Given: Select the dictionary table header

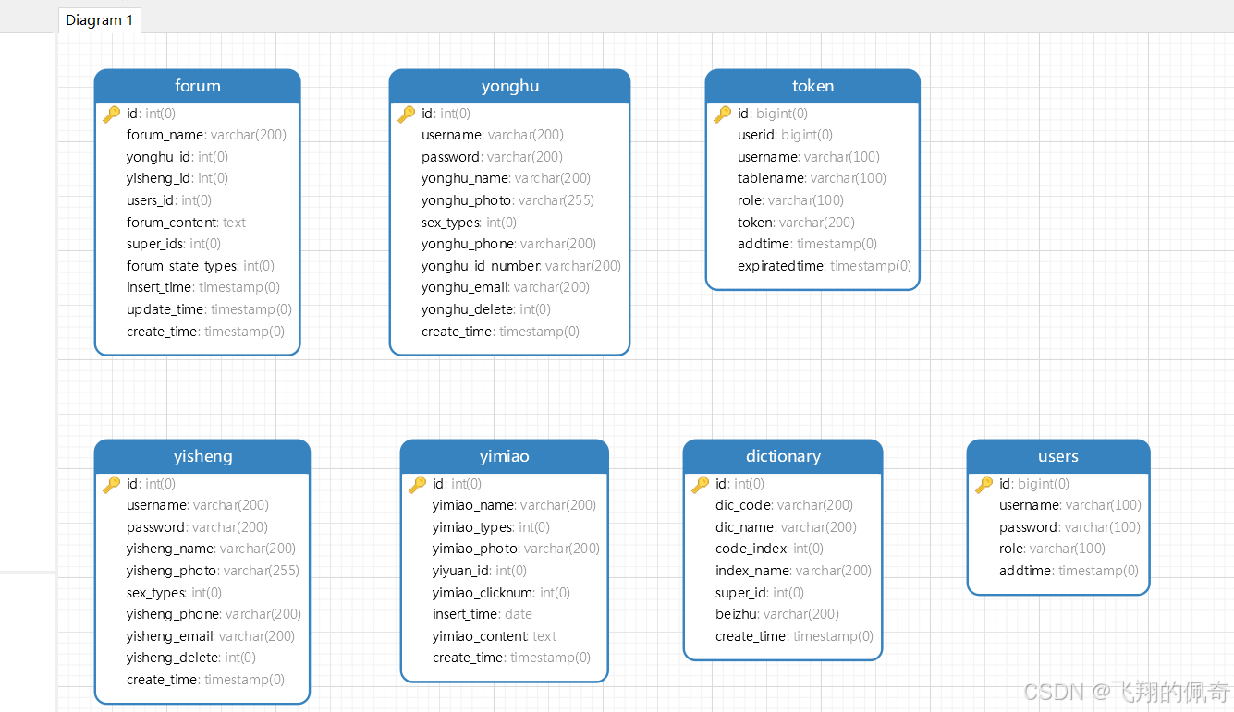Looking at the screenshot, I should (783, 456).
